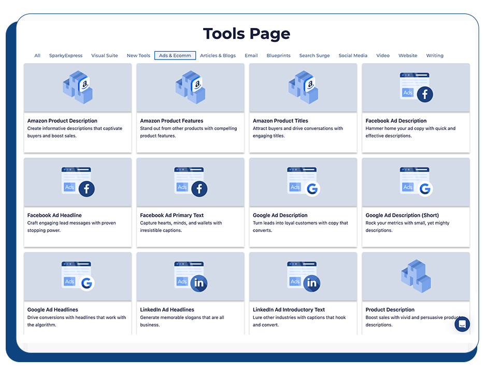Screen dimensions: 485x373
Task: Click the Facebook Ad Primary Text icon
Action: click(190, 182)
